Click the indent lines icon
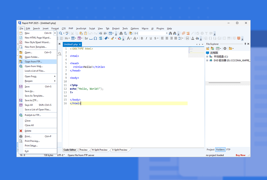This screenshot has height=180, width=267. point(101,33)
